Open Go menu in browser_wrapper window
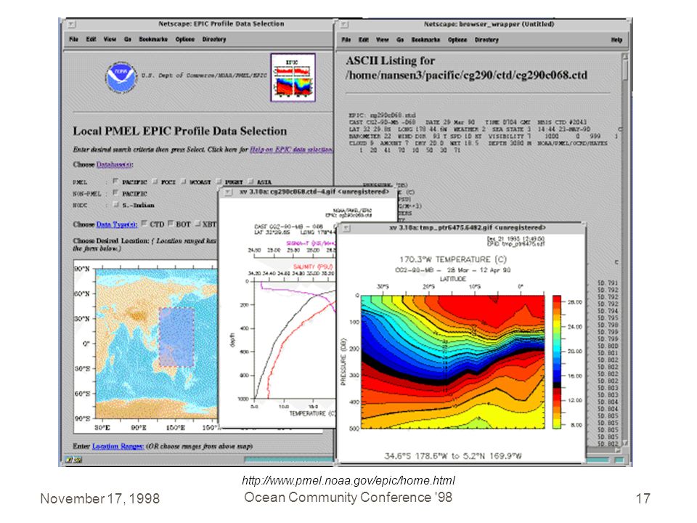This screenshot has width=697, height=523. [400, 39]
